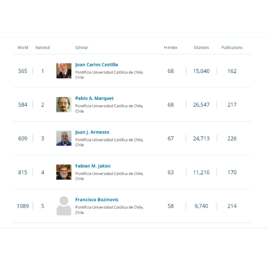The image size is (268, 268).
Task: Click the 226 publications value
Action: click(232, 138)
